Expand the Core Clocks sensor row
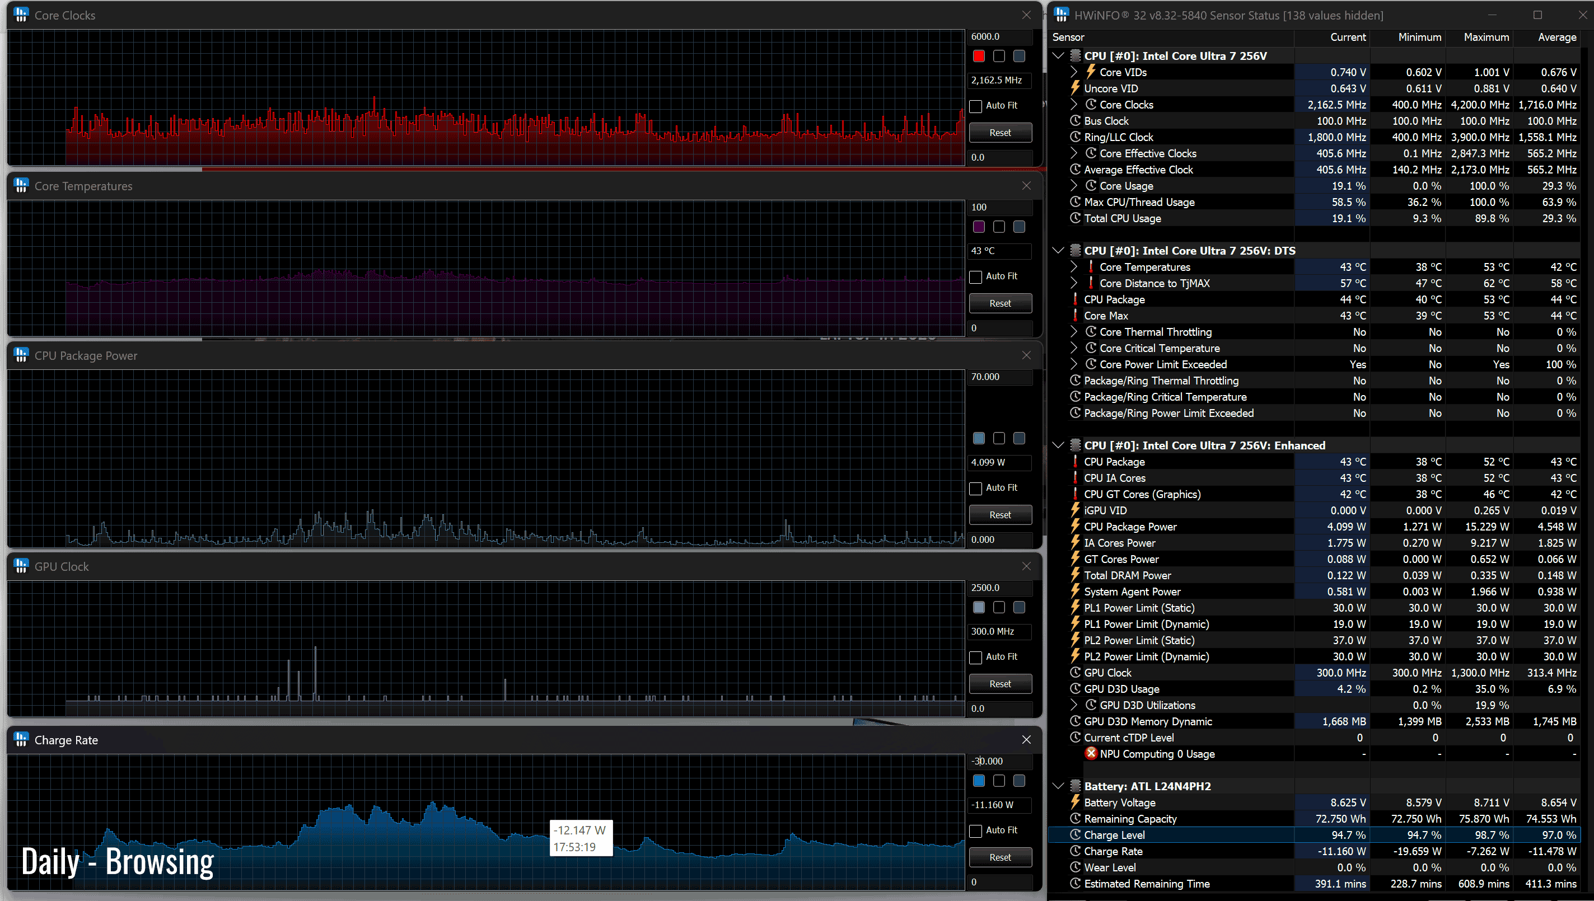Screen dimensions: 1594x901 tap(1074, 105)
